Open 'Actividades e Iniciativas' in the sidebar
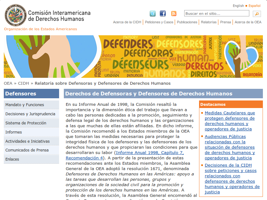 coord(32,141)
